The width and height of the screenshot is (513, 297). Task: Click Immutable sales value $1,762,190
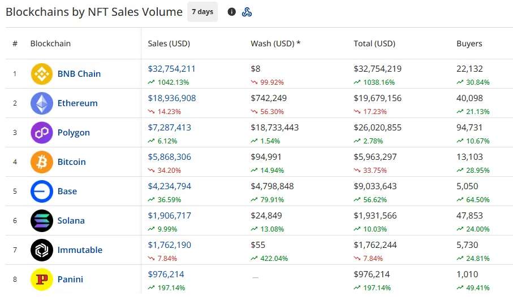coord(170,245)
